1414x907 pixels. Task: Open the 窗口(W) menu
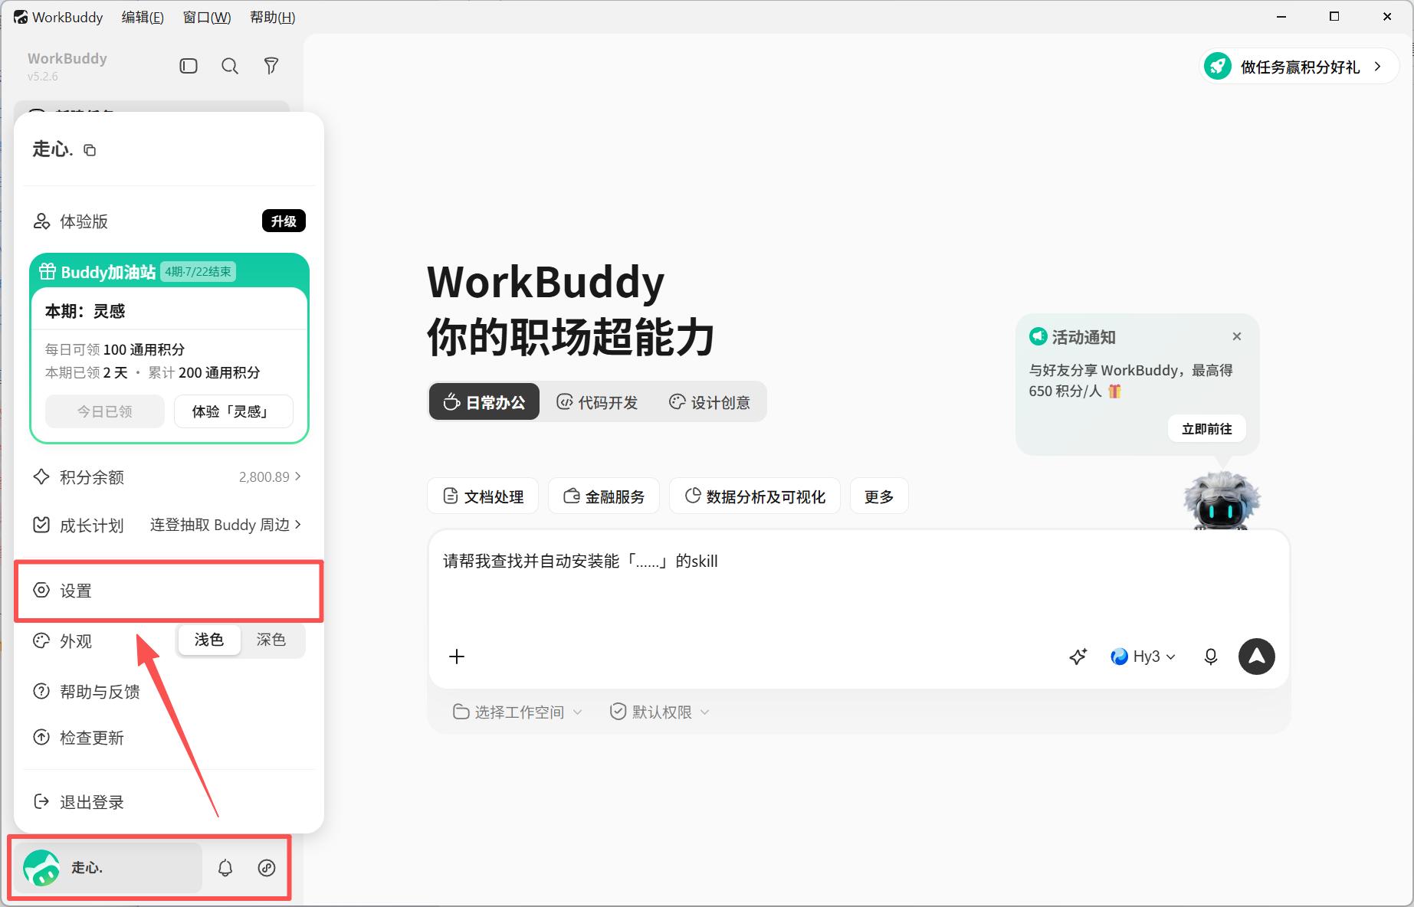click(207, 17)
